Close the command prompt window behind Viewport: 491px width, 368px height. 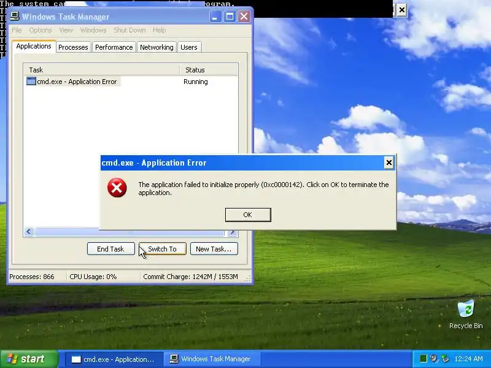[x=402, y=10]
